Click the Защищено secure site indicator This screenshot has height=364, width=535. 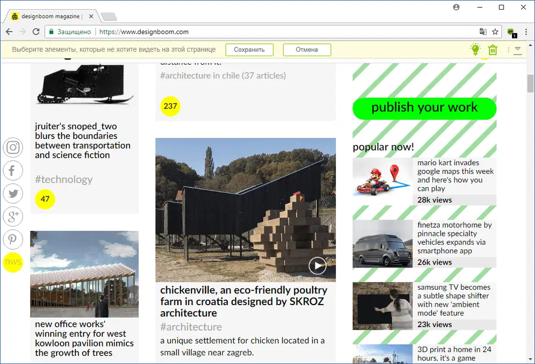coord(70,32)
